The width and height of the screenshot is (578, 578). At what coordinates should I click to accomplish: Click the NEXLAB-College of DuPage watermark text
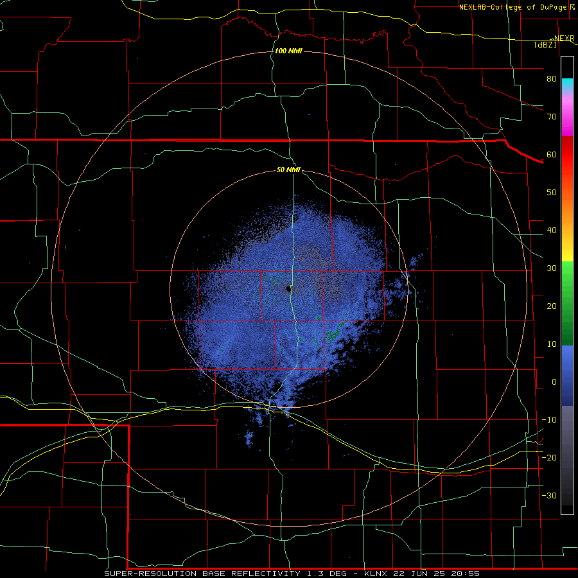[x=515, y=7]
